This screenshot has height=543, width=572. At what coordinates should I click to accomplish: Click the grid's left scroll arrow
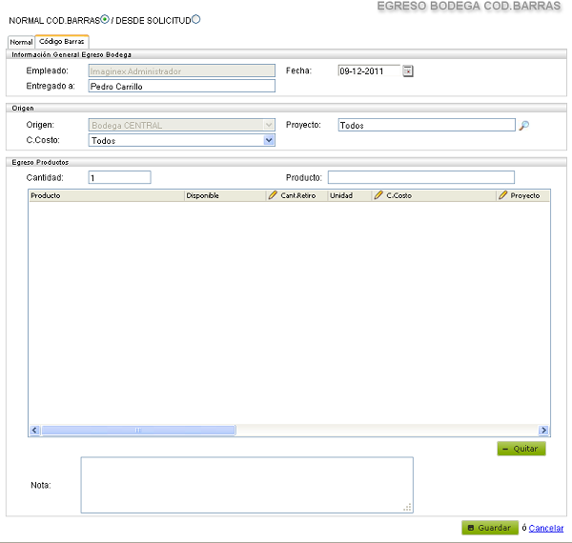tap(34, 431)
